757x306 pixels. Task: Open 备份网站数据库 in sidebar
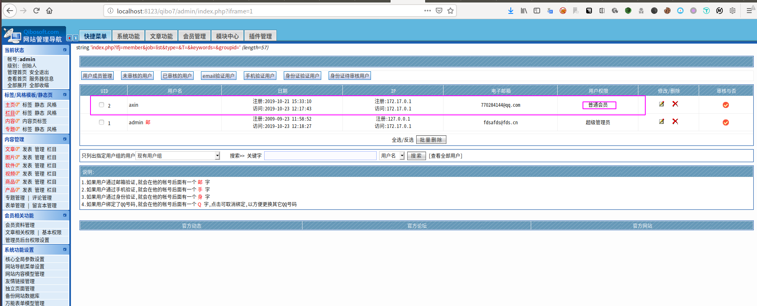(x=22, y=296)
